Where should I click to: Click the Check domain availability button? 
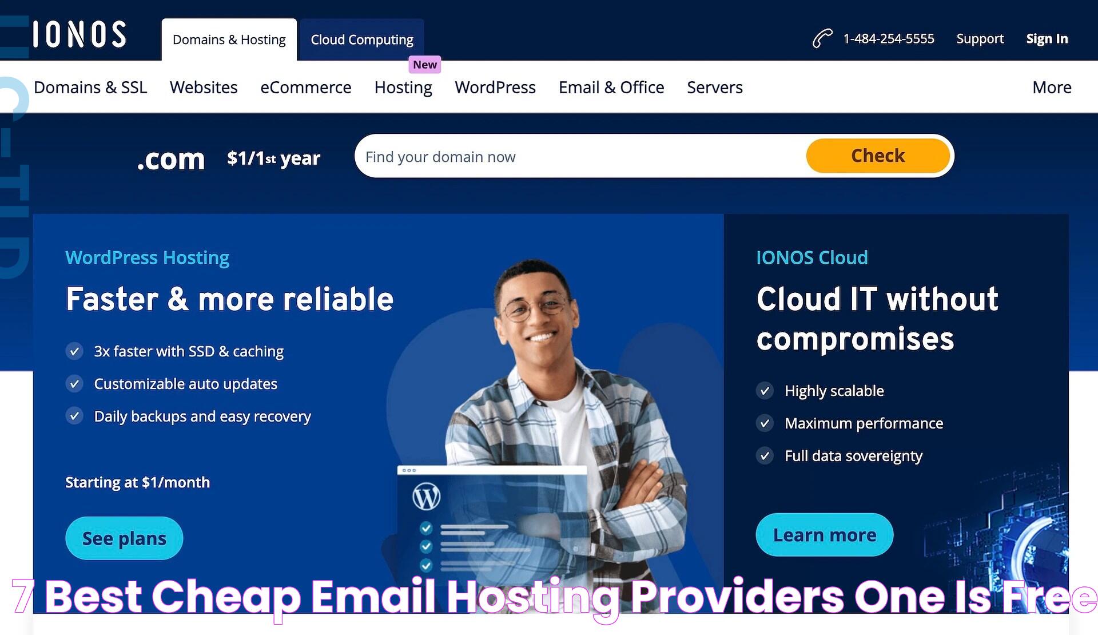[x=878, y=154]
